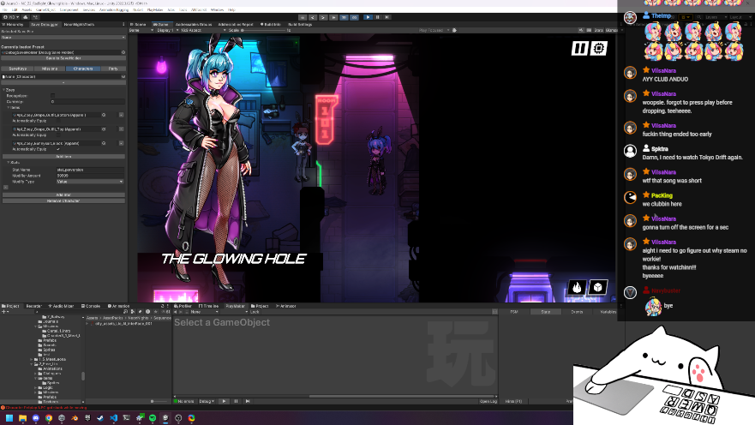Toggle the last Automatically Equip checkbox
The width and height of the screenshot is (755, 425).
[58, 149]
